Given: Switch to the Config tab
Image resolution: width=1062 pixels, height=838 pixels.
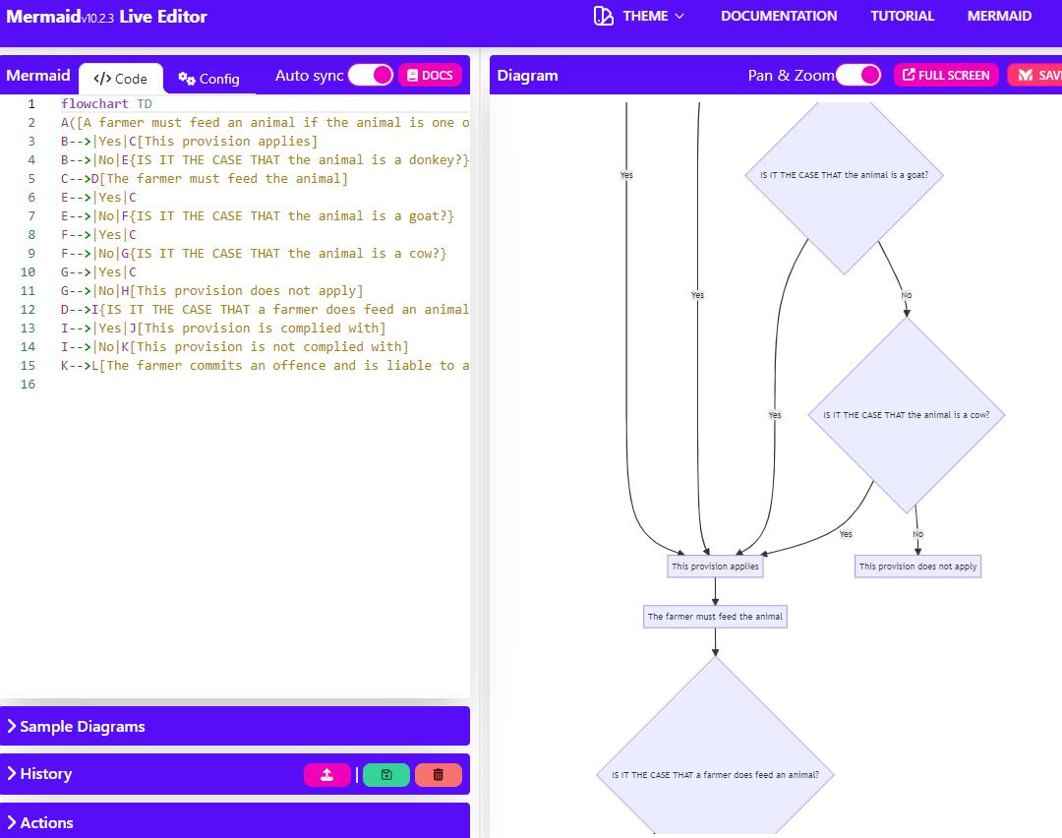Looking at the screenshot, I should click(208, 79).
